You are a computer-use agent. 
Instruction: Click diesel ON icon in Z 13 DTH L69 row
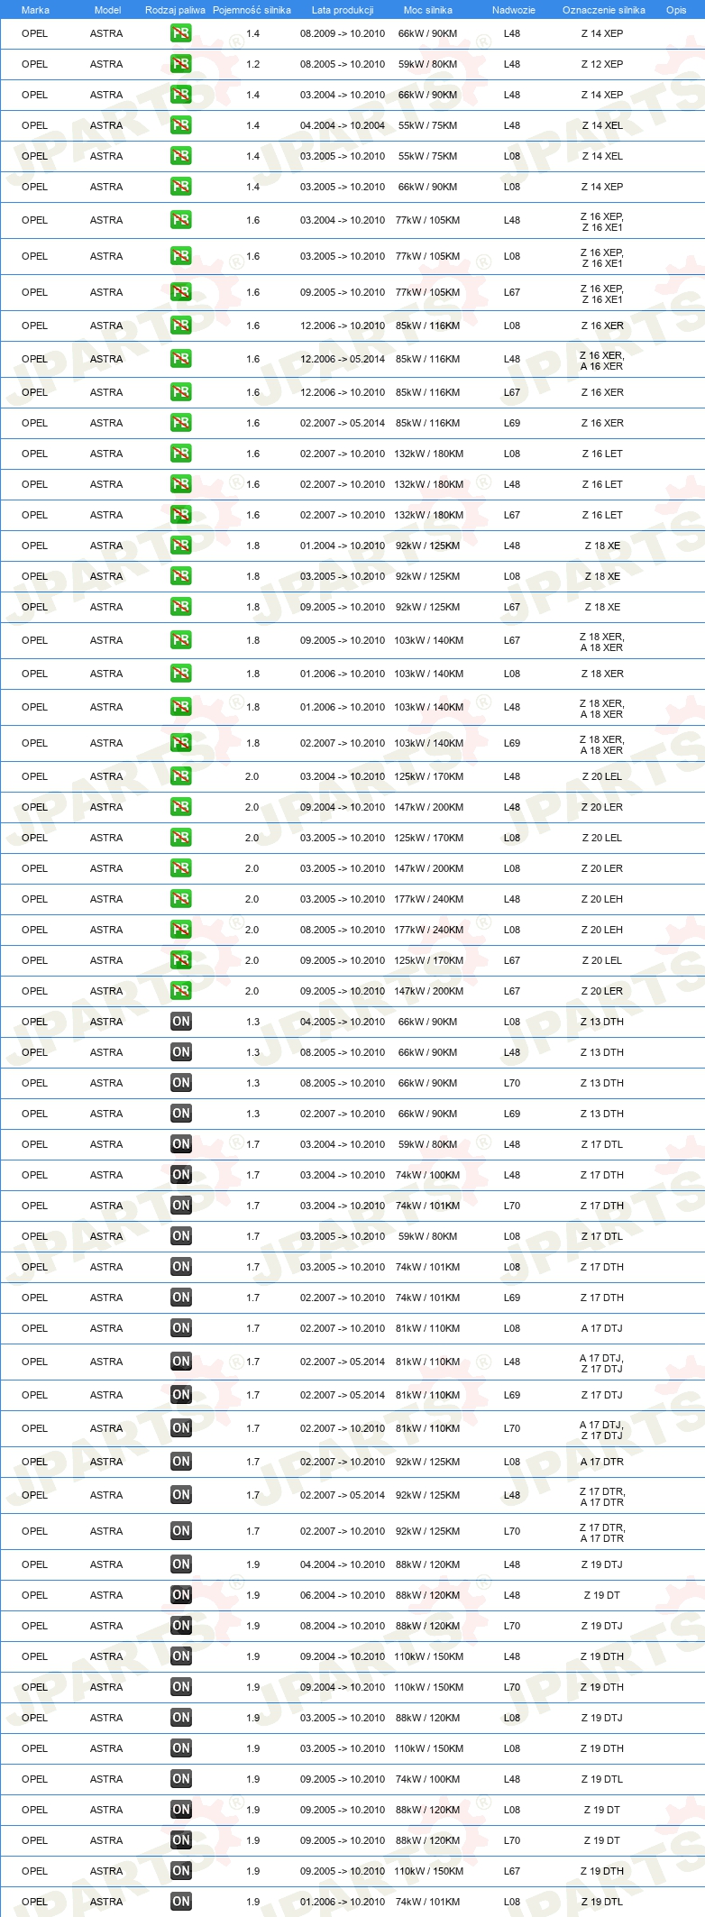pos(181,1114)
